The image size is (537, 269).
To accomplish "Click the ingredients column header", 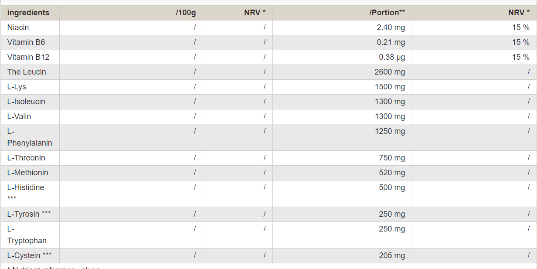I will [x=28, y=13].
